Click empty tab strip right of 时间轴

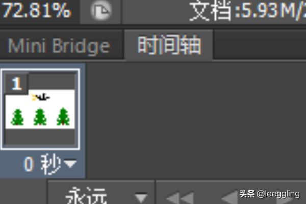click(260, 45)
